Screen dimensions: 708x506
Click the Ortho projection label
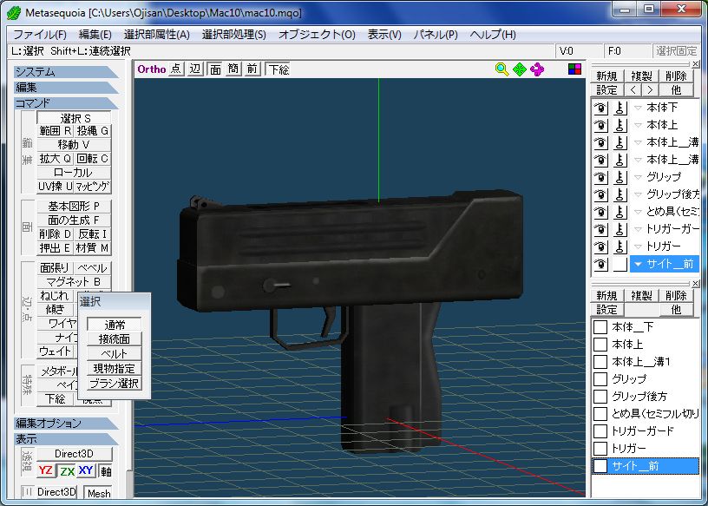152,69
